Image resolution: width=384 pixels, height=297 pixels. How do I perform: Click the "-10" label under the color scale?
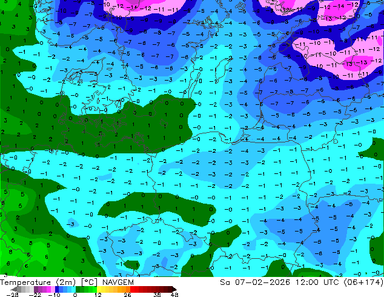pyautogui.click(x=54, y=295)
